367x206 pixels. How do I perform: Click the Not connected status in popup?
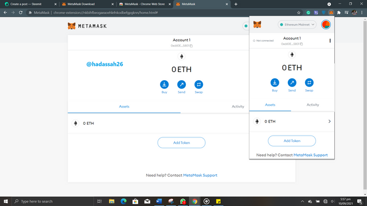pyautogui.click(x=263, y=41)
